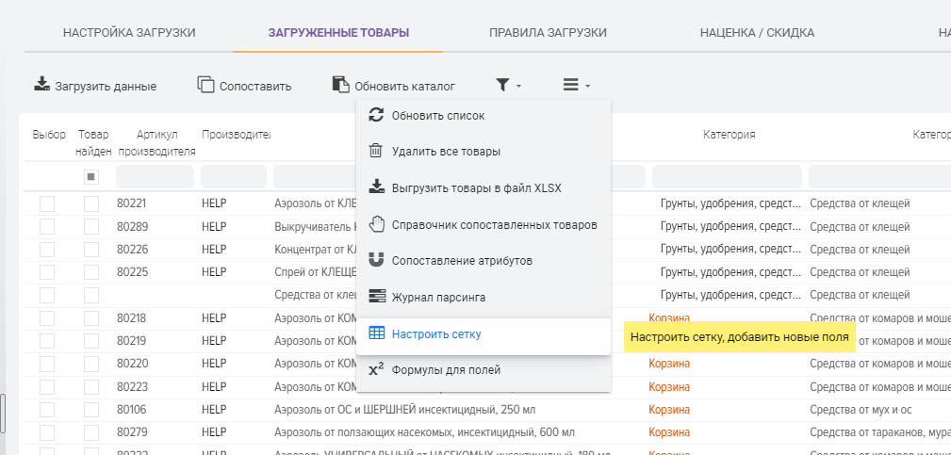Viewport: 951px width, 455px height.
Task: Click Корзина link in the 80220 row
Action: [x=669, y=364]
